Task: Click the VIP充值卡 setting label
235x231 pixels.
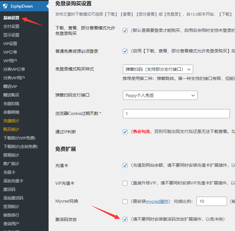Action: [x=65, y=183]
